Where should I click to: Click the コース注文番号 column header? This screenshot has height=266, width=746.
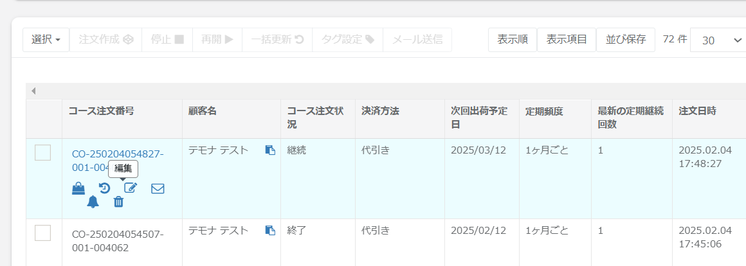click(102, 111)
